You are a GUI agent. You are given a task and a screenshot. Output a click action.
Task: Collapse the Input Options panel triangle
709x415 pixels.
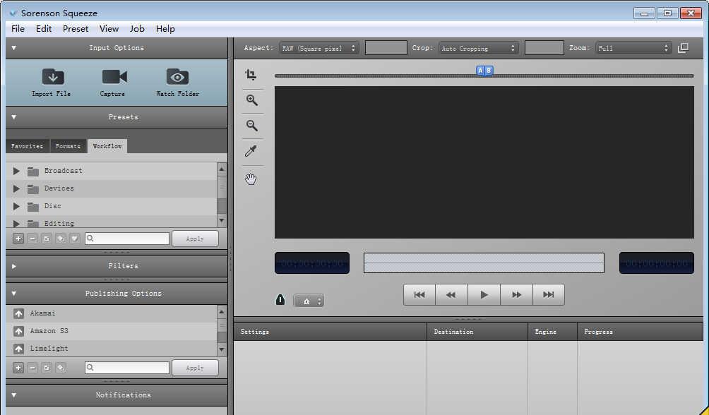pos(13,48)
